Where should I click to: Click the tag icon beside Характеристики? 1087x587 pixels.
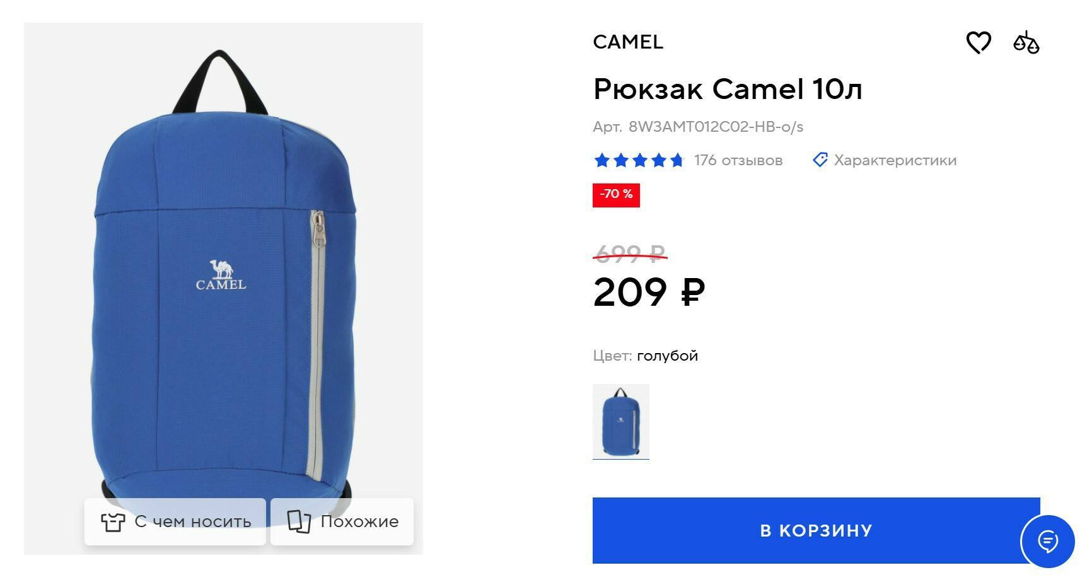[820, 160]
